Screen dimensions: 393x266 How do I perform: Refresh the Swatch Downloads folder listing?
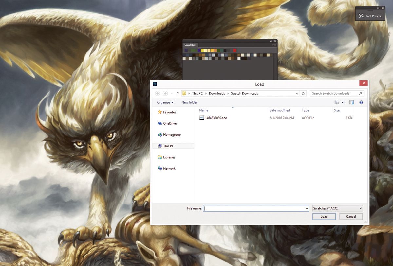pyautogui.click(x=303, y=93)
